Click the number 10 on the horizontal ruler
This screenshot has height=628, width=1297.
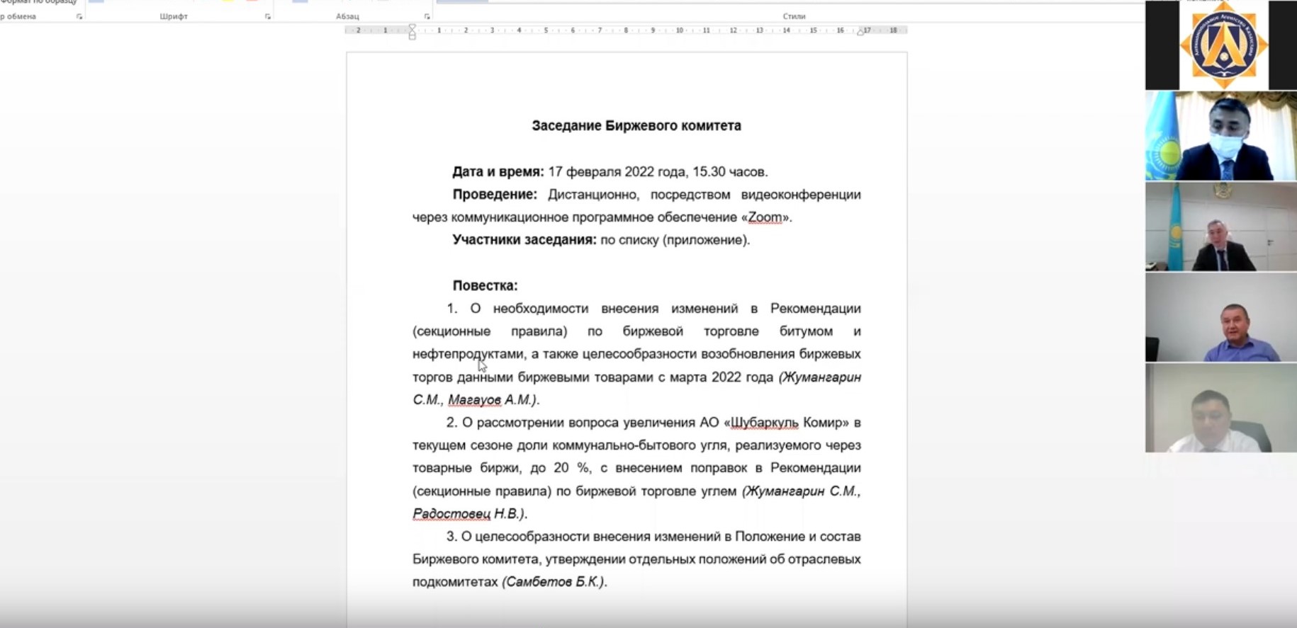[x=679, y=30]
